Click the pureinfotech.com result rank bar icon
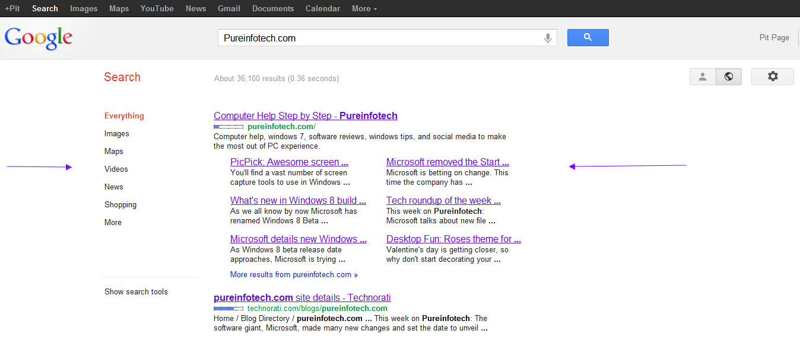Screen dimensions: 800x340 (228, 127)
